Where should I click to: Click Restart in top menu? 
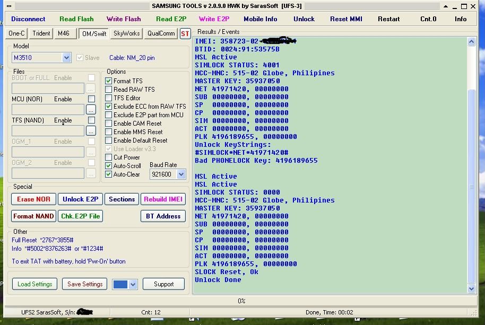pyautogui.click(x=389, y=19)
